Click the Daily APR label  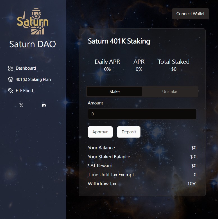(107, 62)
